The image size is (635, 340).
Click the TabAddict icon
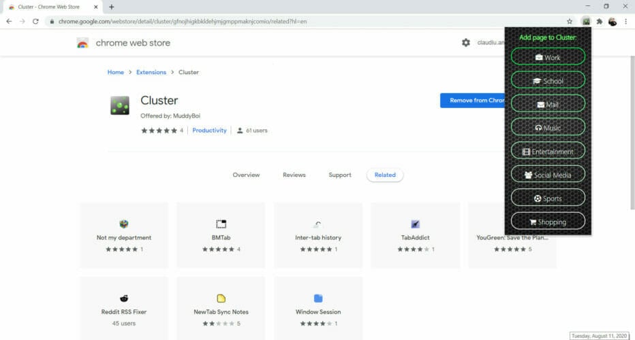[x=415, y=224]
